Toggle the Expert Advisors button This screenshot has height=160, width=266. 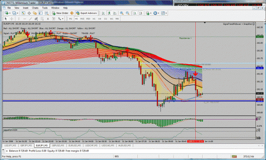click(87, 13)
